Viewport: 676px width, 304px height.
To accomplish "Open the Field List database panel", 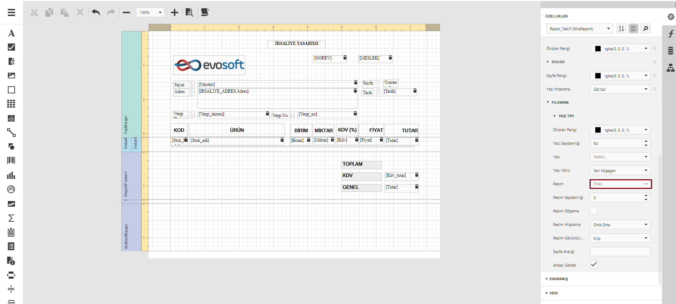I will [671, 51].
